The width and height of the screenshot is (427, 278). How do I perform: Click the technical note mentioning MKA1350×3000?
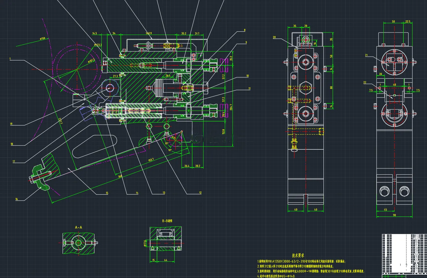tap(301, 261)
